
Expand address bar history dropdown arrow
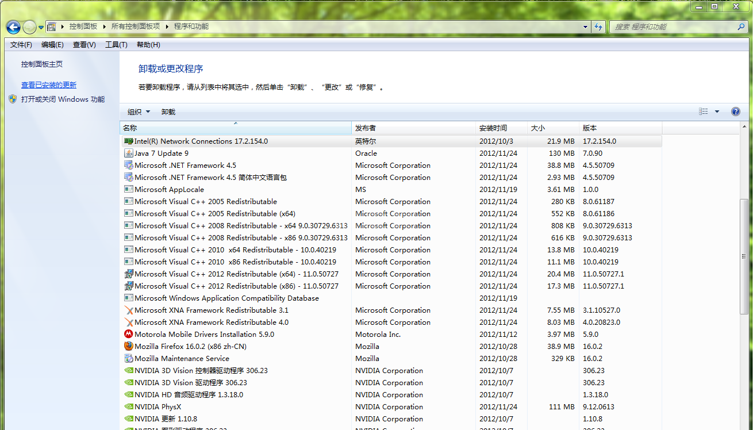tap(585, 26)
